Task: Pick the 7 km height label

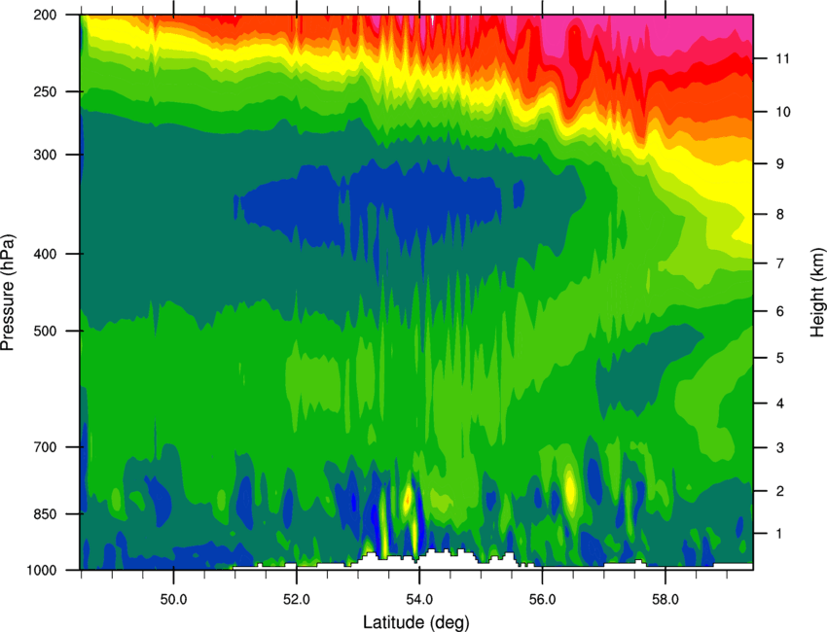Action: pos(780,263)
